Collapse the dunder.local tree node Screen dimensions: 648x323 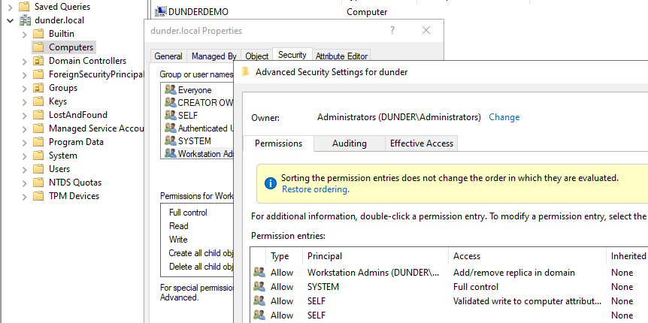[x=11, y=20]
